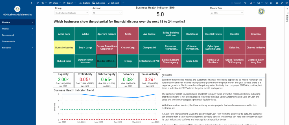Screen dimensions: 289x125
Task: Select the Blue Cat Hotels tile
Action: (213, 34)
